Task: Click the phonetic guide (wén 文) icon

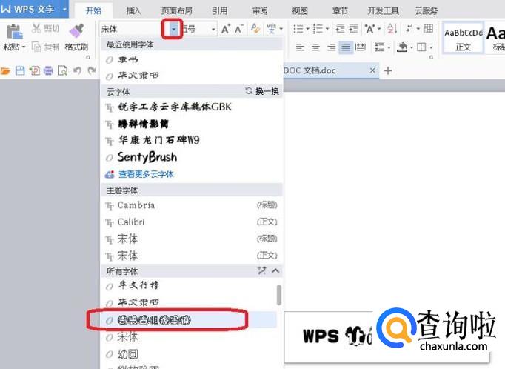Action: point(272,29)
